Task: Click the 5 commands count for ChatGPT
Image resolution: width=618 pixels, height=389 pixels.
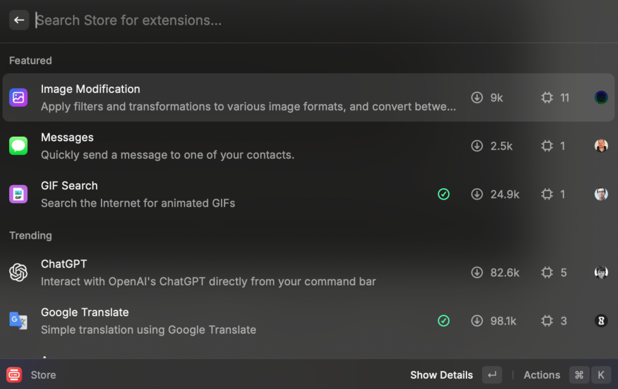Action: coord(564,273)
